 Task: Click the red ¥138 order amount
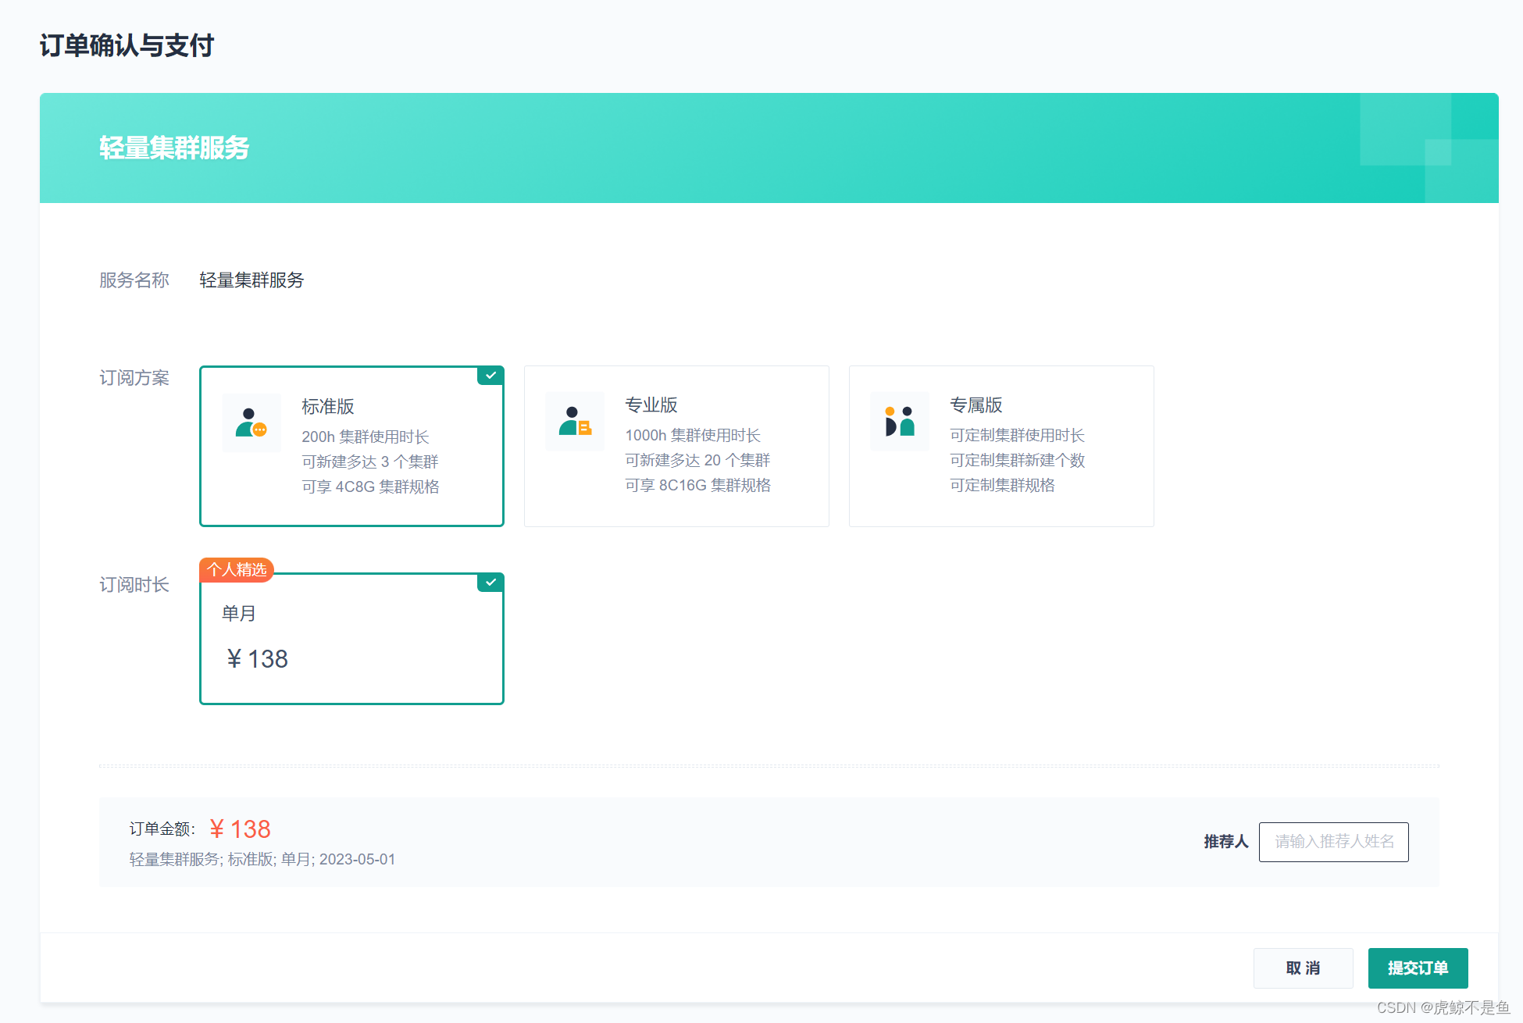[x=240, y=829]
